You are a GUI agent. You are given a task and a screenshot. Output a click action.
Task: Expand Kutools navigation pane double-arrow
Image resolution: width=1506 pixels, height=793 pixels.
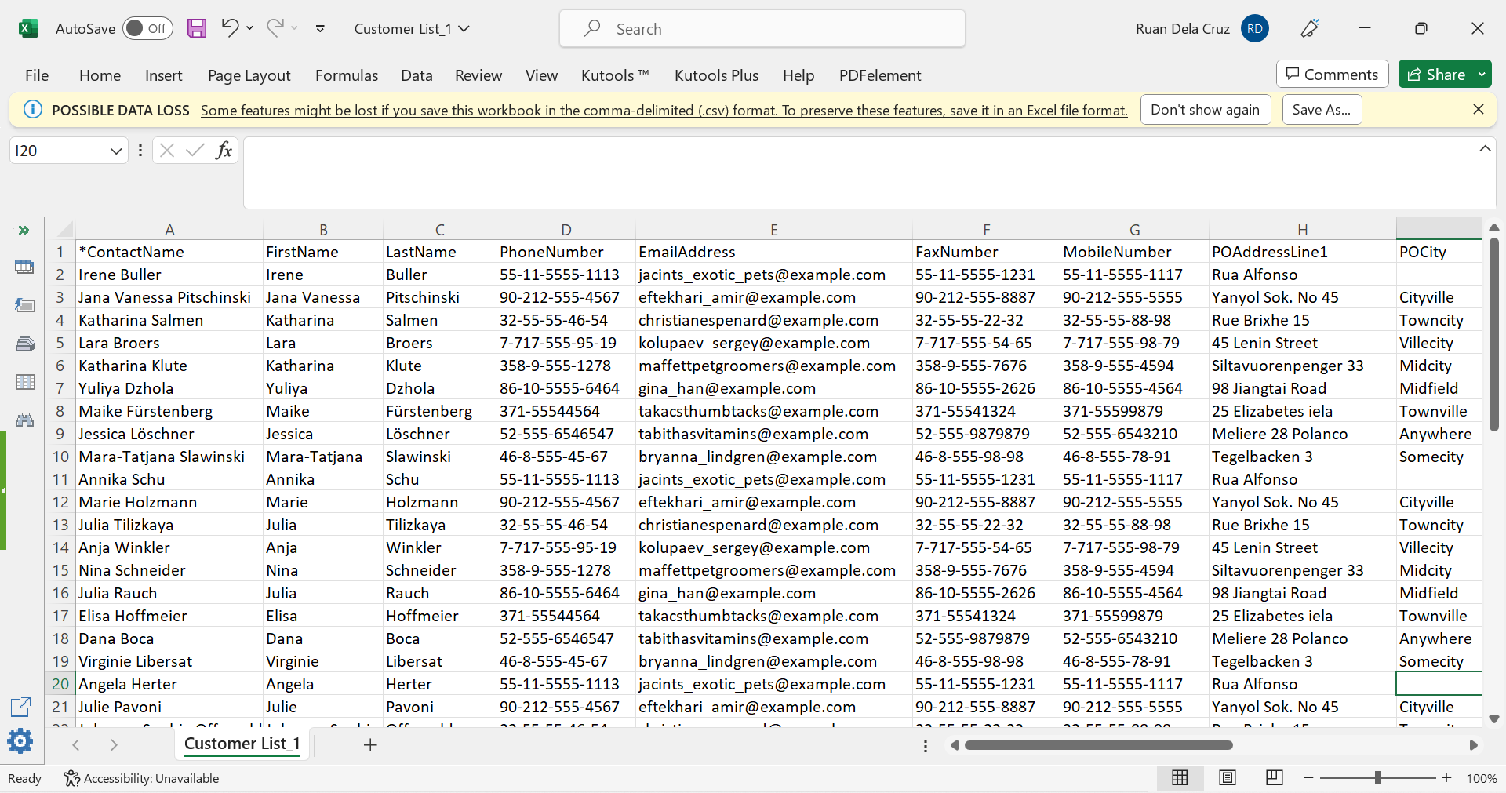coord(24,231)
